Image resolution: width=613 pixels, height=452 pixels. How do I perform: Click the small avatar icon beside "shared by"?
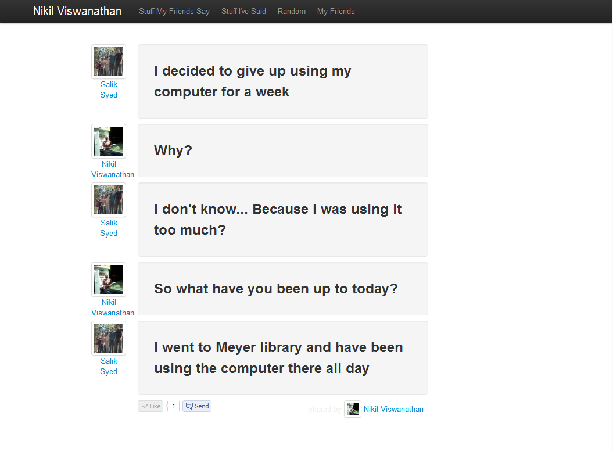click(352, 409)
